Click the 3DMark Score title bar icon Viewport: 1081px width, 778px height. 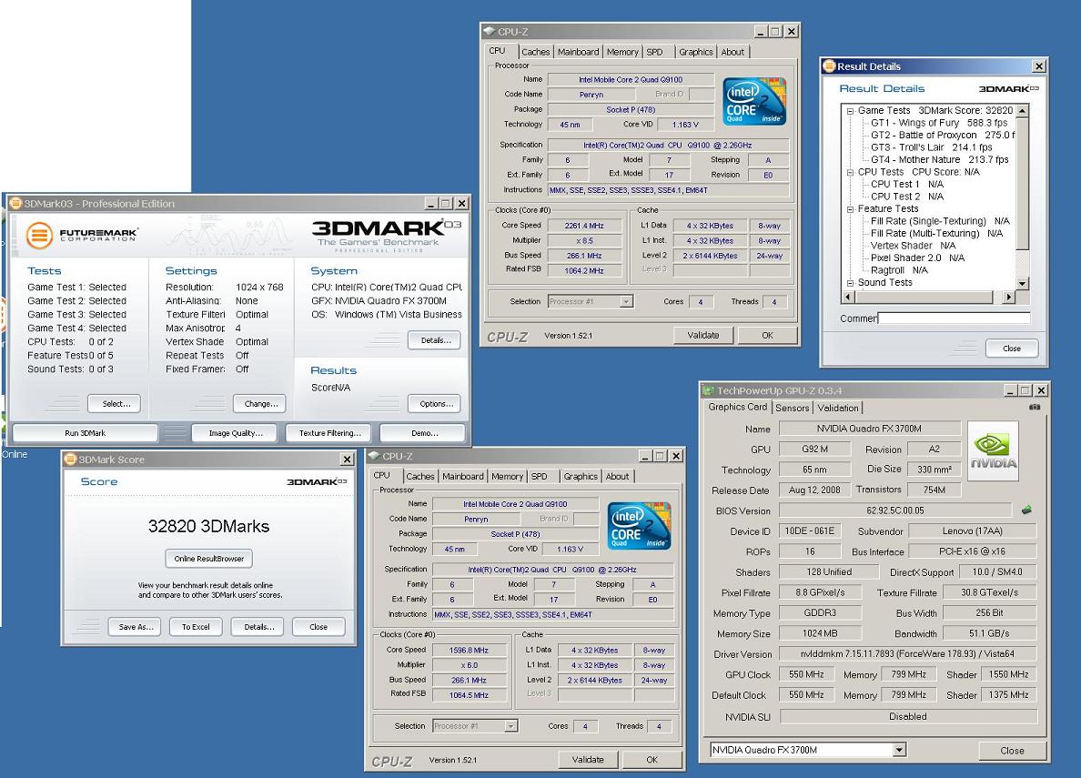70,460
